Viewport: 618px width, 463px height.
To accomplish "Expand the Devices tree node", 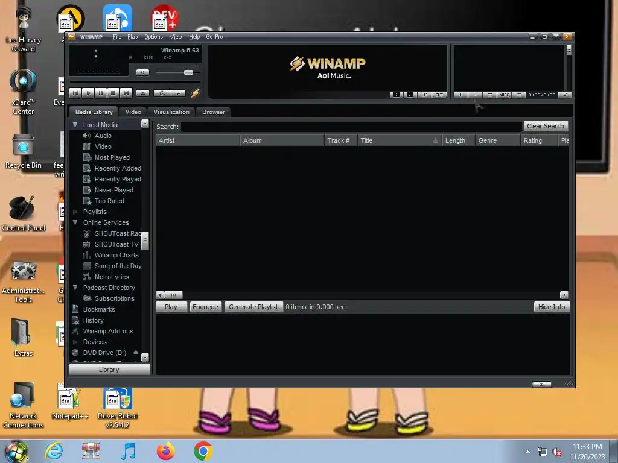I will 75,342.
